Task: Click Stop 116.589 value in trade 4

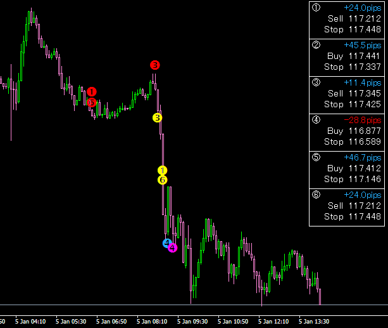Action: 353,141
